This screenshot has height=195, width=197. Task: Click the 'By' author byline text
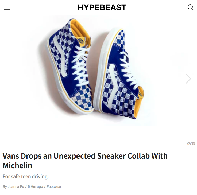[x=5, y=187]
